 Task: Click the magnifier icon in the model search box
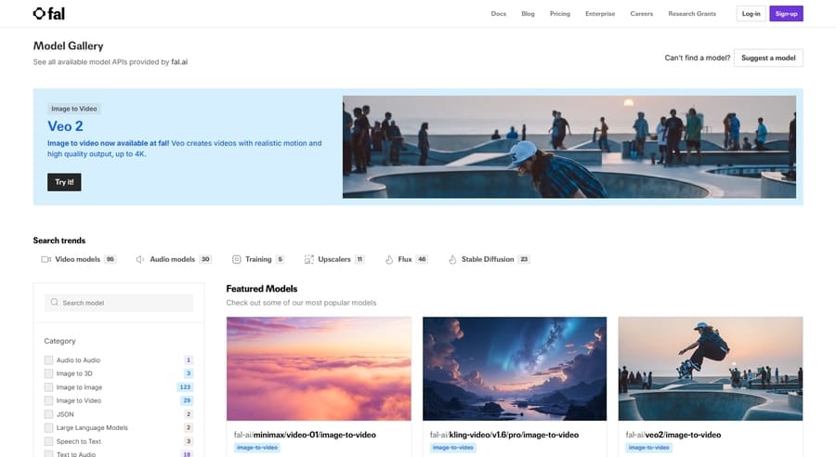pos(55,303)
